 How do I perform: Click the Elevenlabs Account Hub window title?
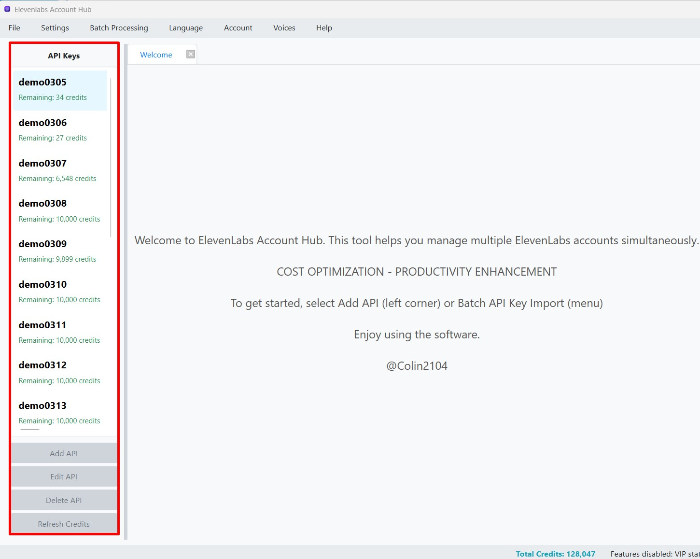53,10
